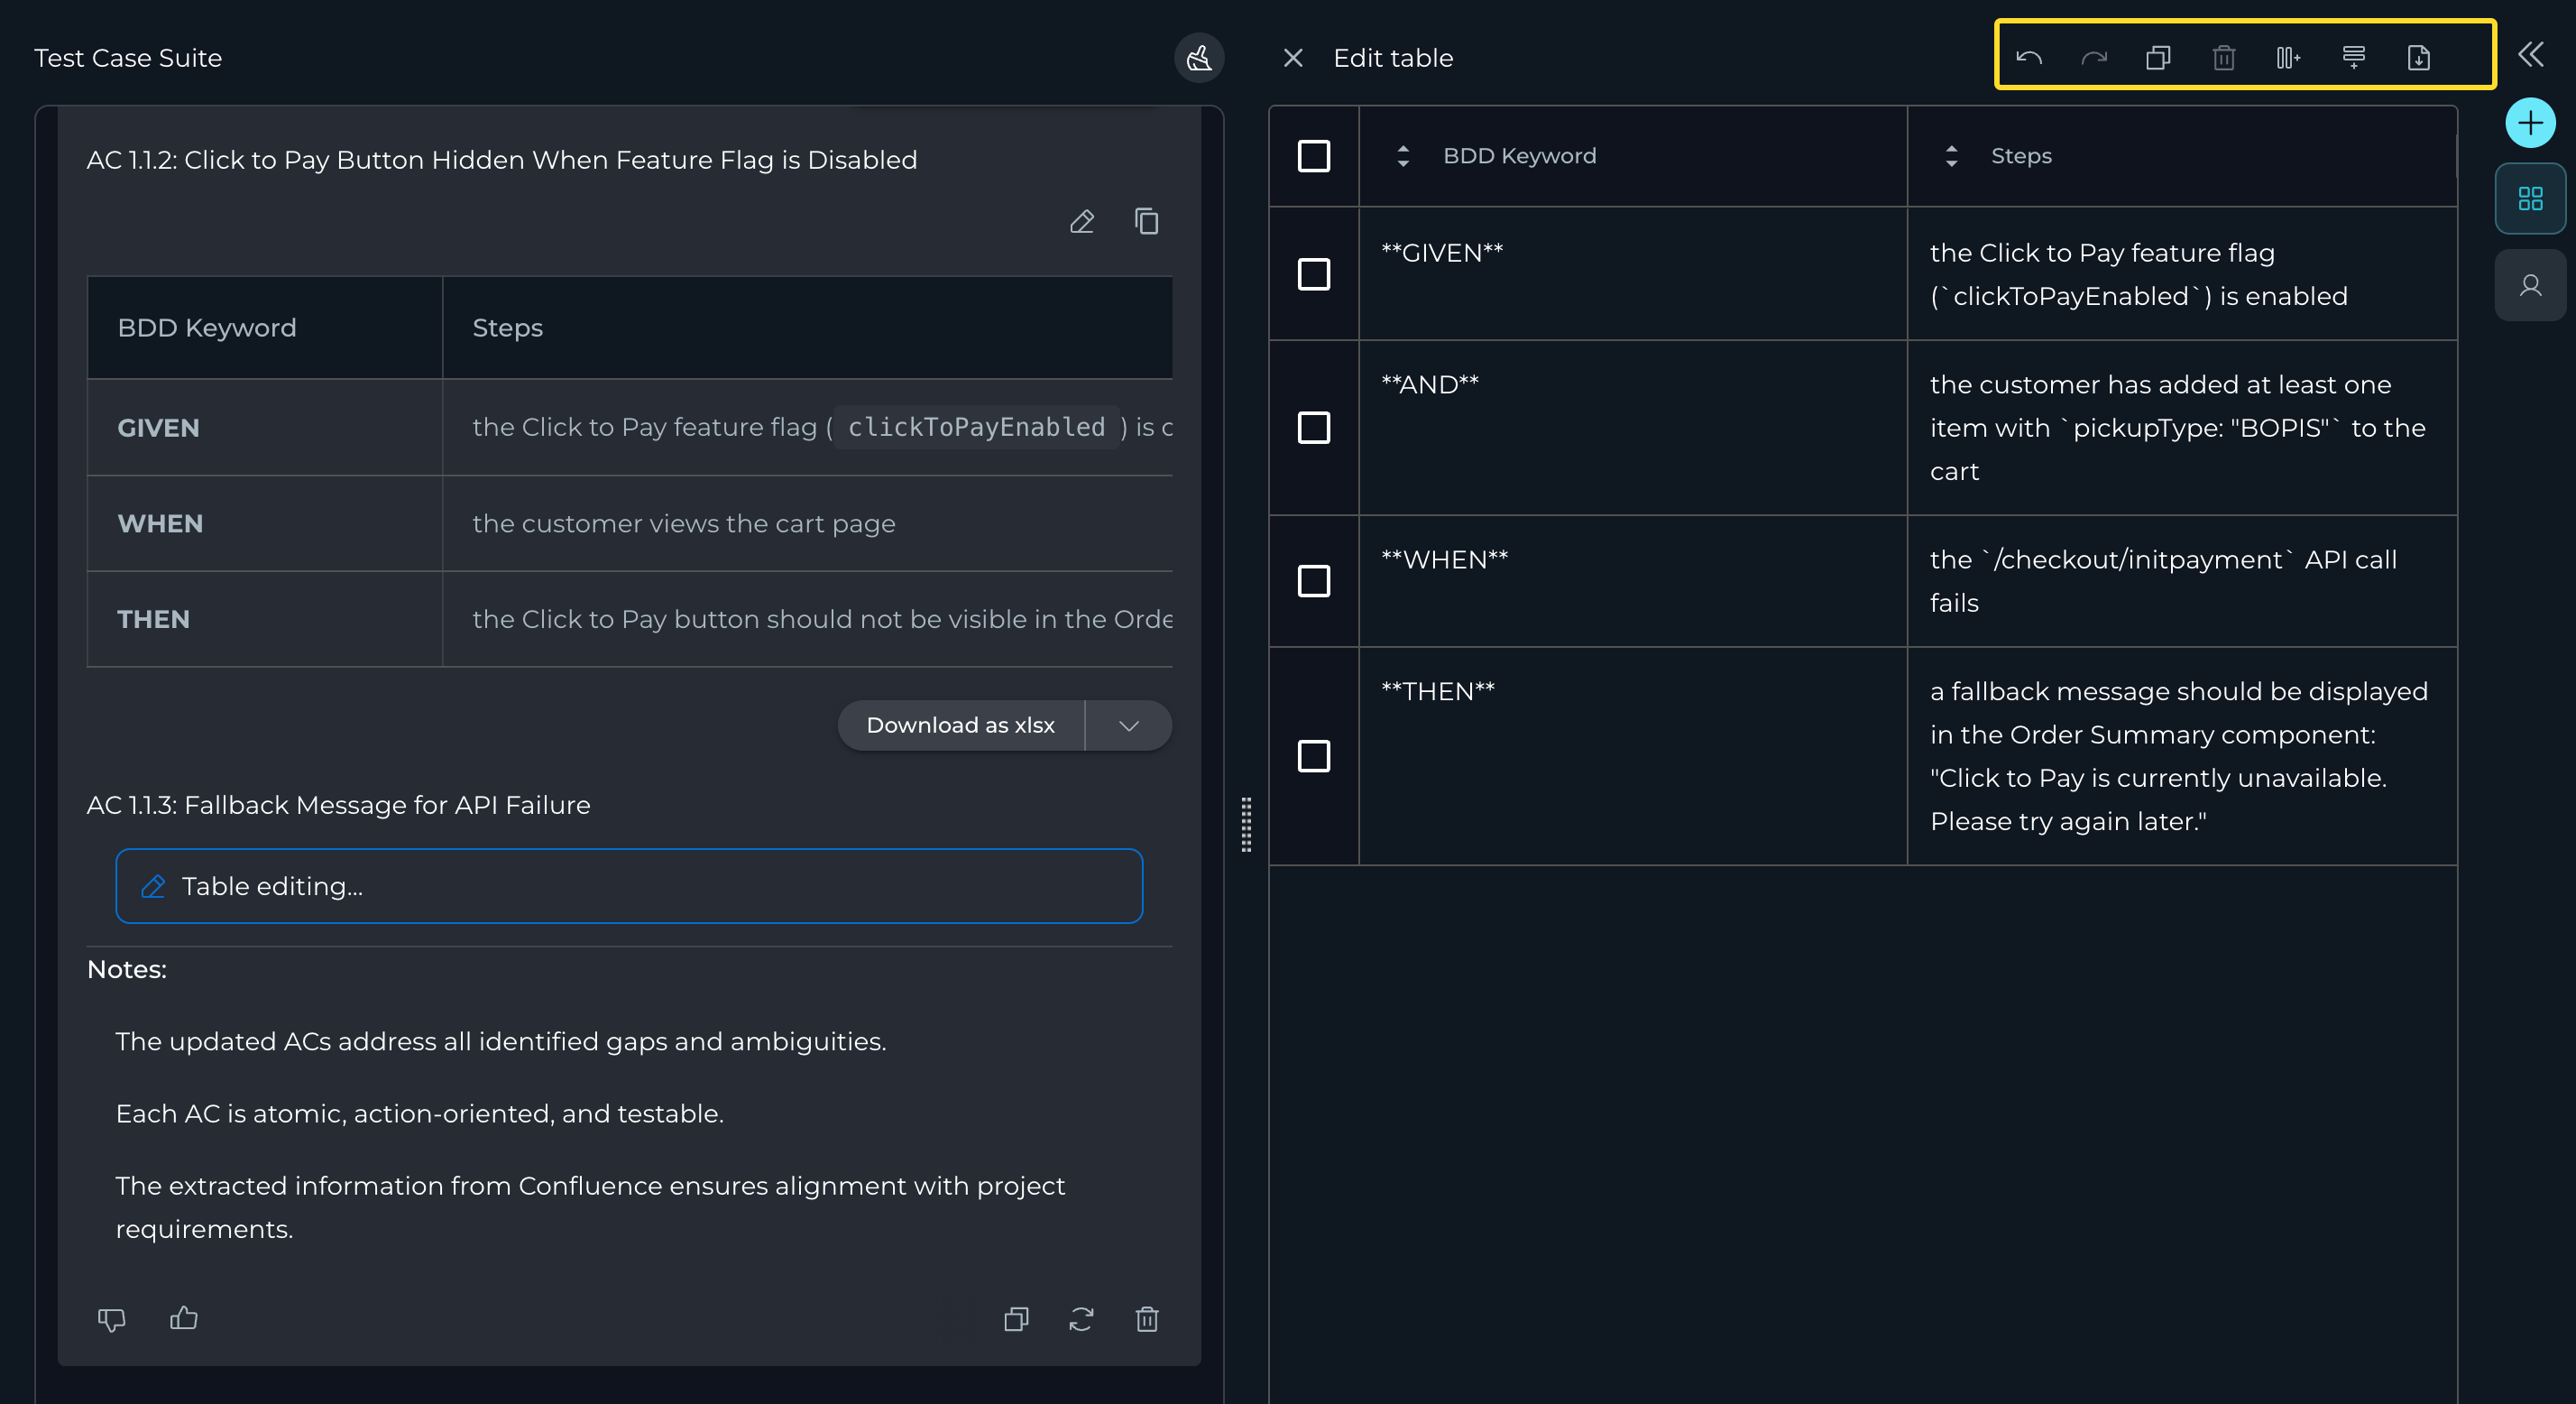Check the **THEN** row checkbox
This screenshot has height=1404, width=2576.
click(1313, 755)
